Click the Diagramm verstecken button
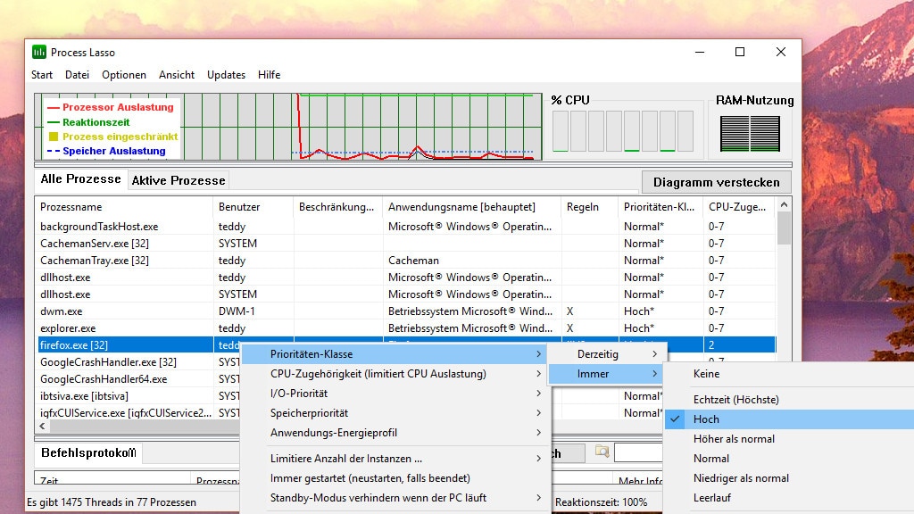Image resolution: width=914 pixels, height=514 pixels. [x=717, y=182]
